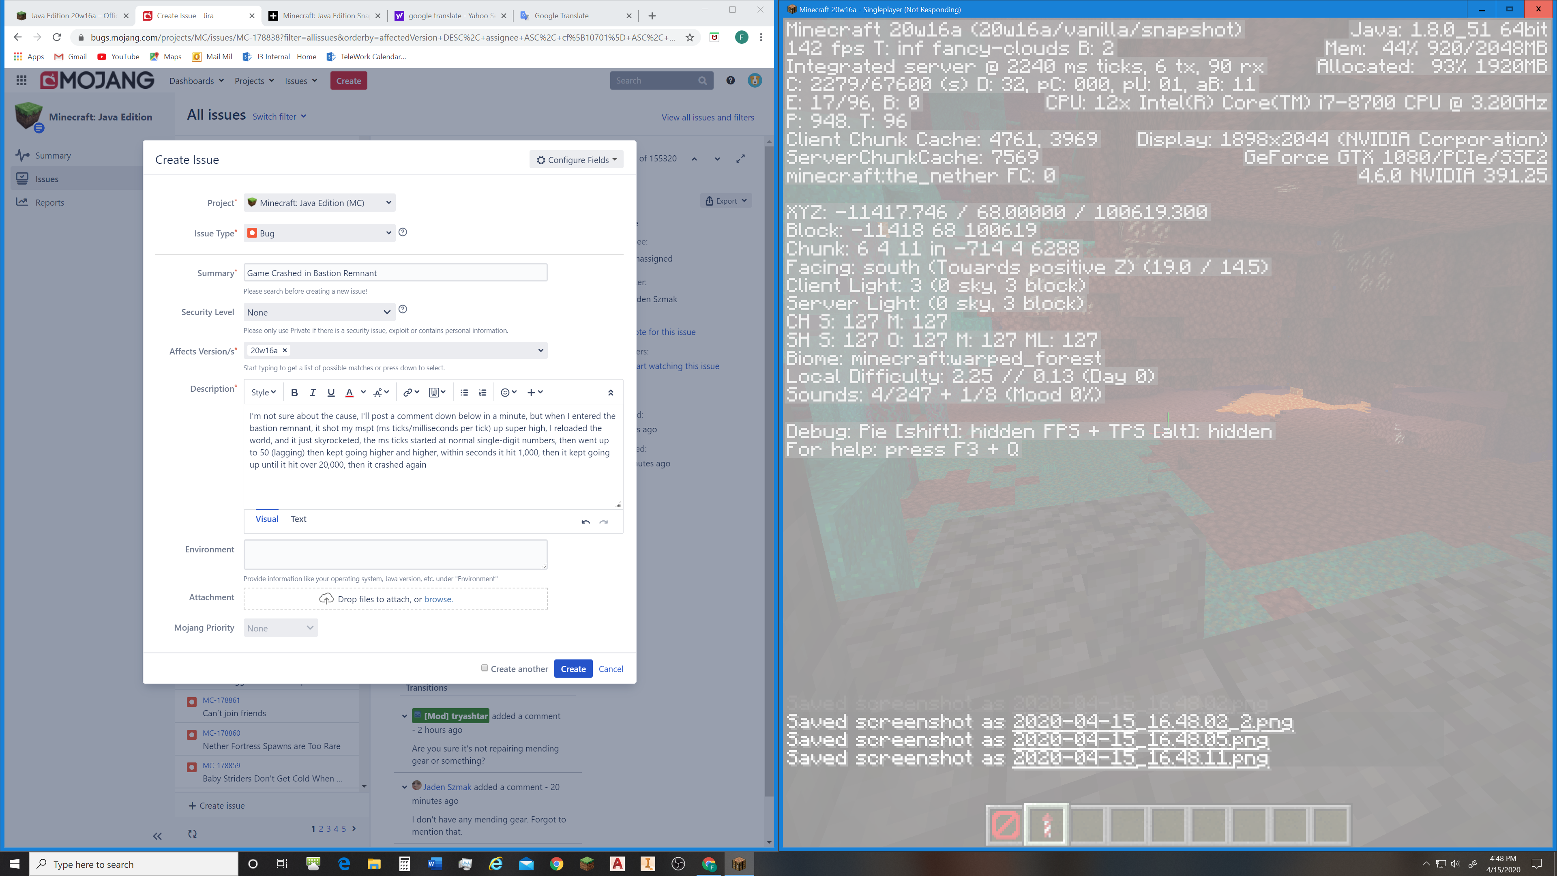The height and width of the screenshot is (876, 1557).
Task: Open the link insert tool
Action: 408,392
